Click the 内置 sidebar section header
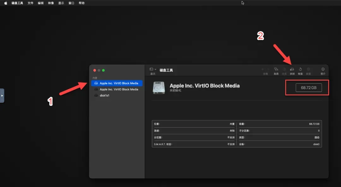This screenshot has width=341, height=187. tap(95, 78)
